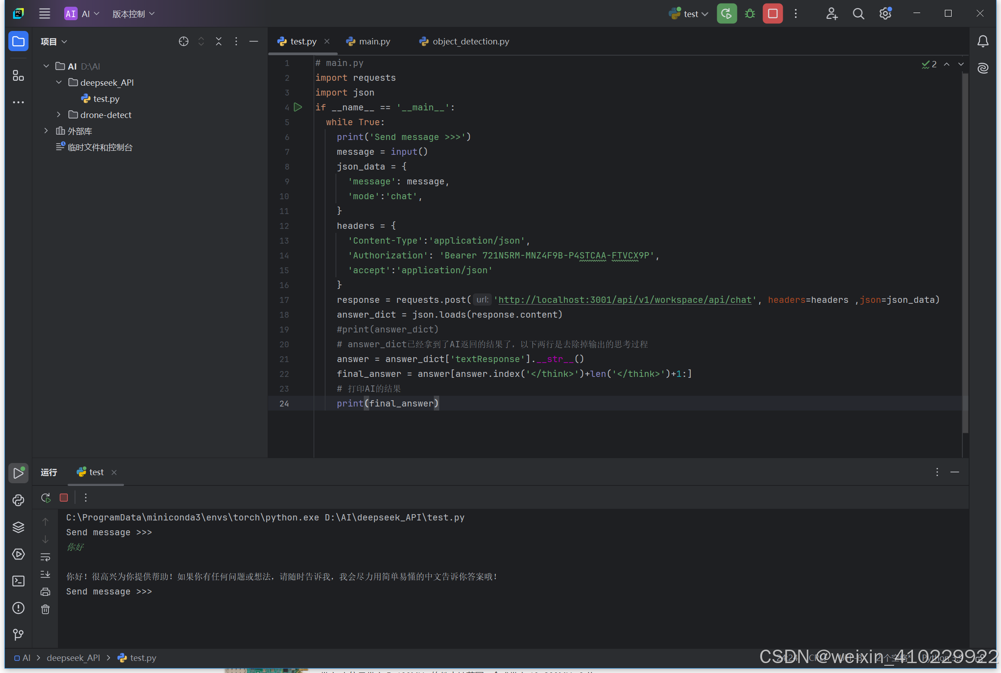Open the Problems view in left sidebar

tap(18, 608)
